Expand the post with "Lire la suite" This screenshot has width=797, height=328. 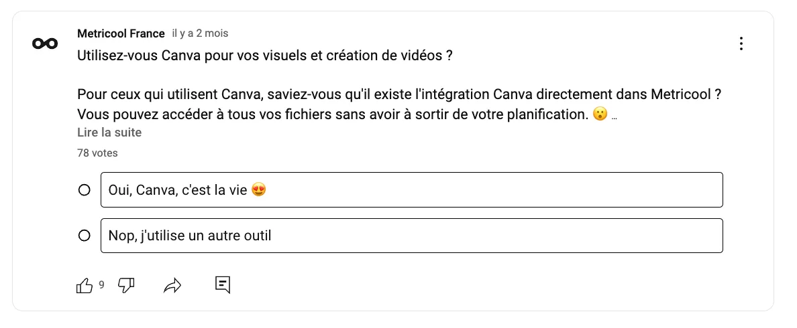[109, 133]
